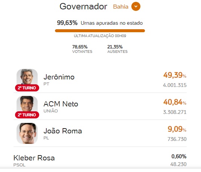Click ACM Neto's 40,84% vote percentage
The height and width of the screenshot is (172, 201).
(175, 102)
